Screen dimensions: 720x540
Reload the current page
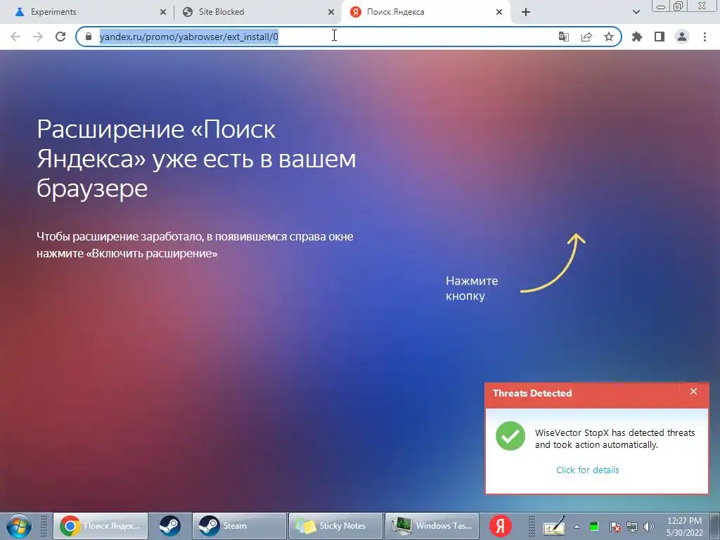pos(60,37)
